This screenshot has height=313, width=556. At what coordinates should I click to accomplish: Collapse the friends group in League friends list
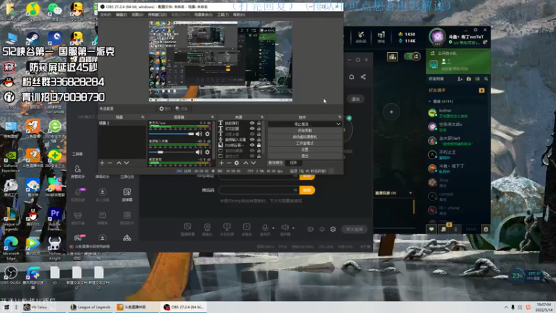coord(430,101)
